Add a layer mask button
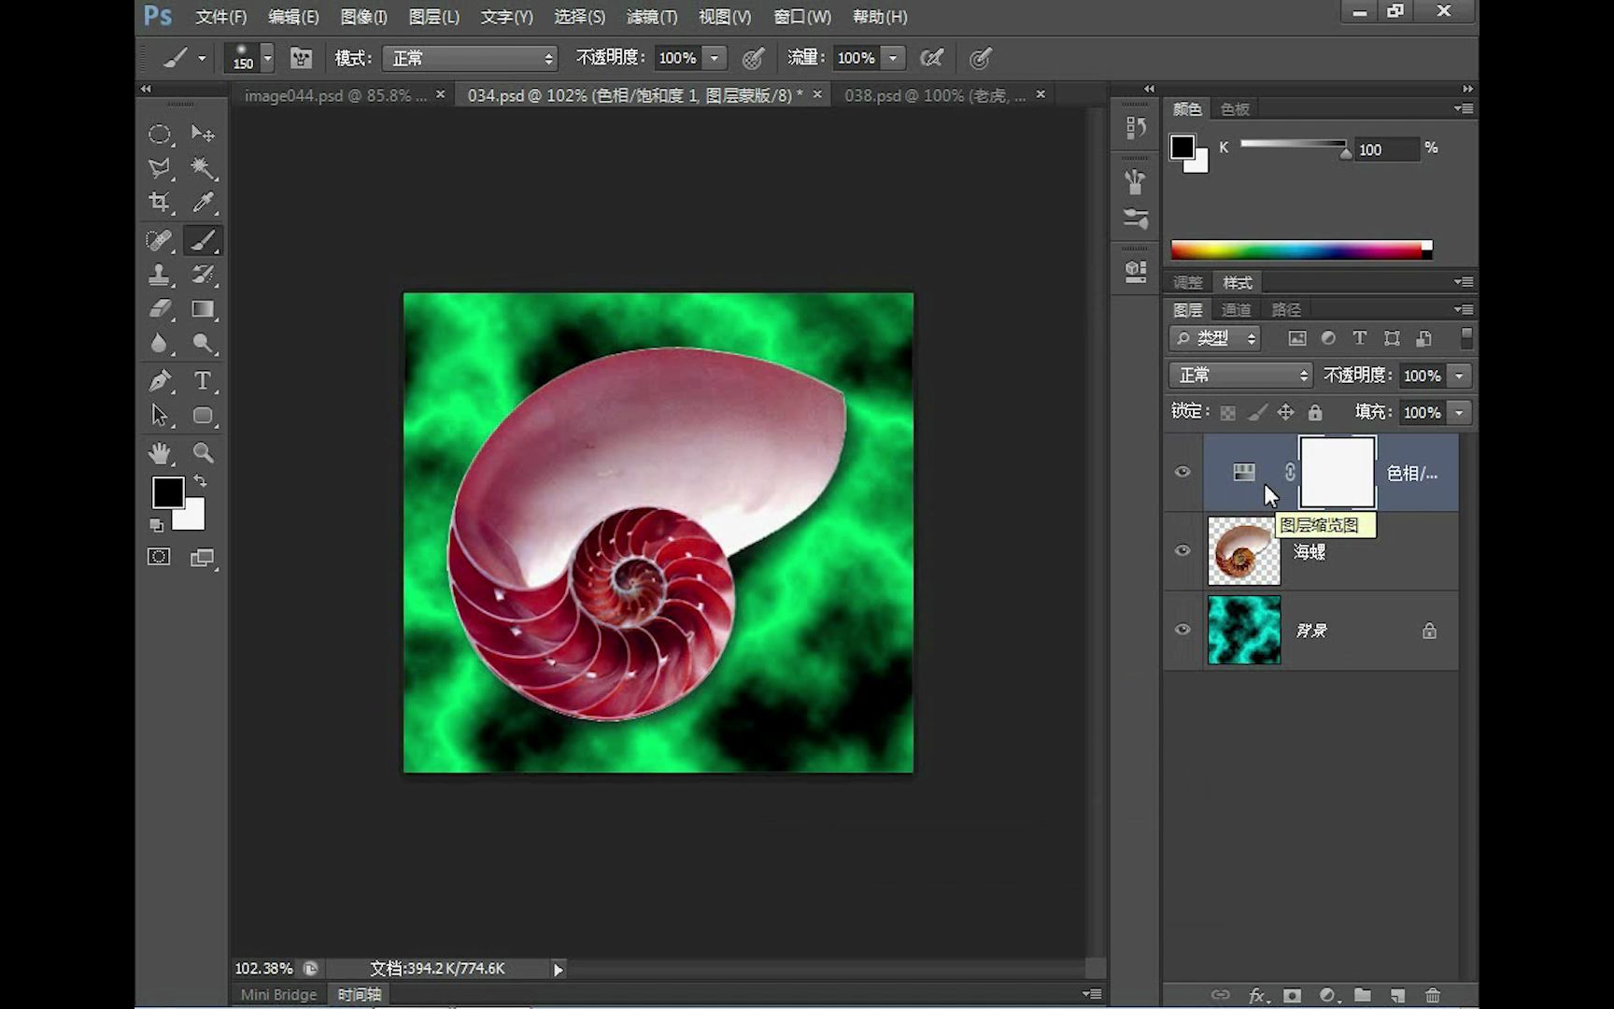 click(x=1292, y=995)
